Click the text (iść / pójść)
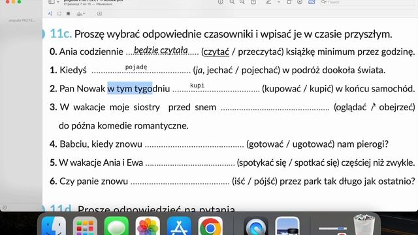418x235 pixels. 255,181
